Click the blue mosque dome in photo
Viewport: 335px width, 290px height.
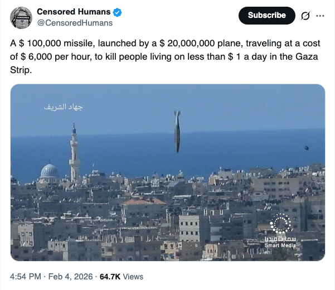point(49,171)
